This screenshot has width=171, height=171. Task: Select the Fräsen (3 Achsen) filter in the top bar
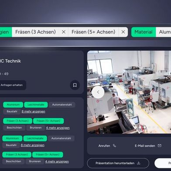tap(35, 32)
